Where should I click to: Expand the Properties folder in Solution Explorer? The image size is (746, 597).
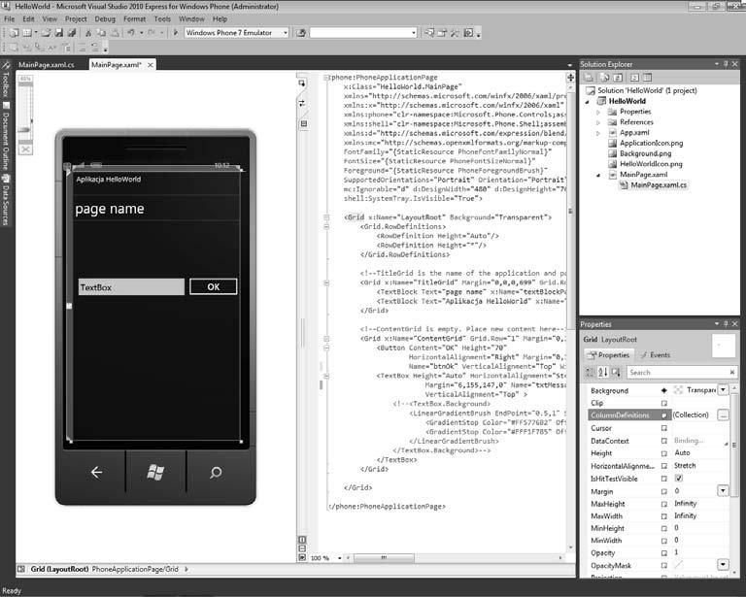[x=598, y=113]
